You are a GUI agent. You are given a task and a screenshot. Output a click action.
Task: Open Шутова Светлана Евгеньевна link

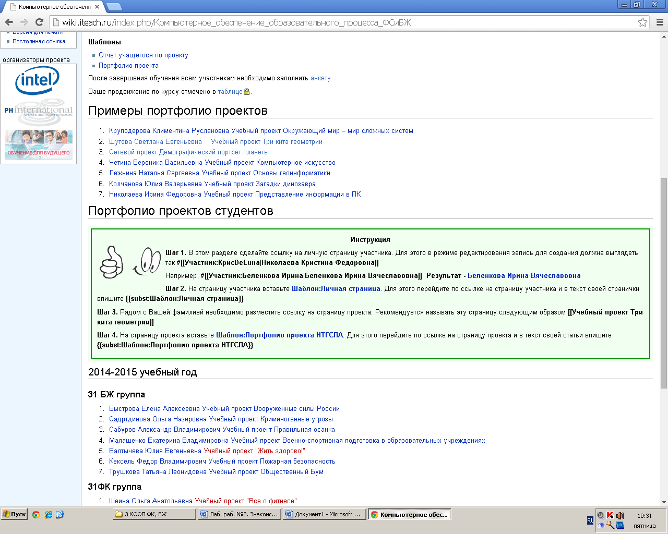(156, 141)
